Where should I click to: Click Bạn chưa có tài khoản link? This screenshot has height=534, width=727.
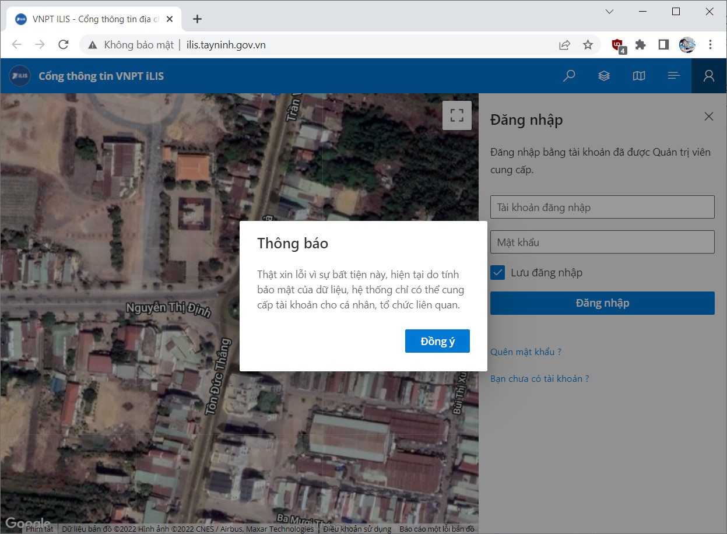[539, 378]
